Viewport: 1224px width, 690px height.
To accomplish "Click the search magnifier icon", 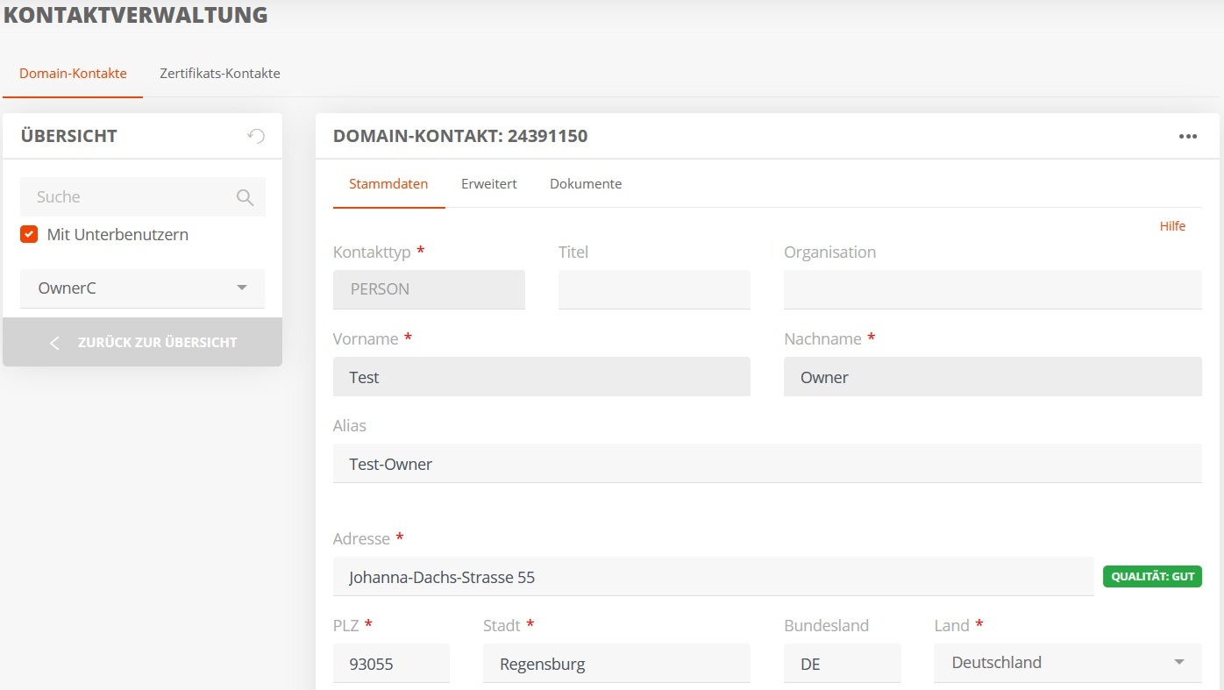I will point(246,197).
